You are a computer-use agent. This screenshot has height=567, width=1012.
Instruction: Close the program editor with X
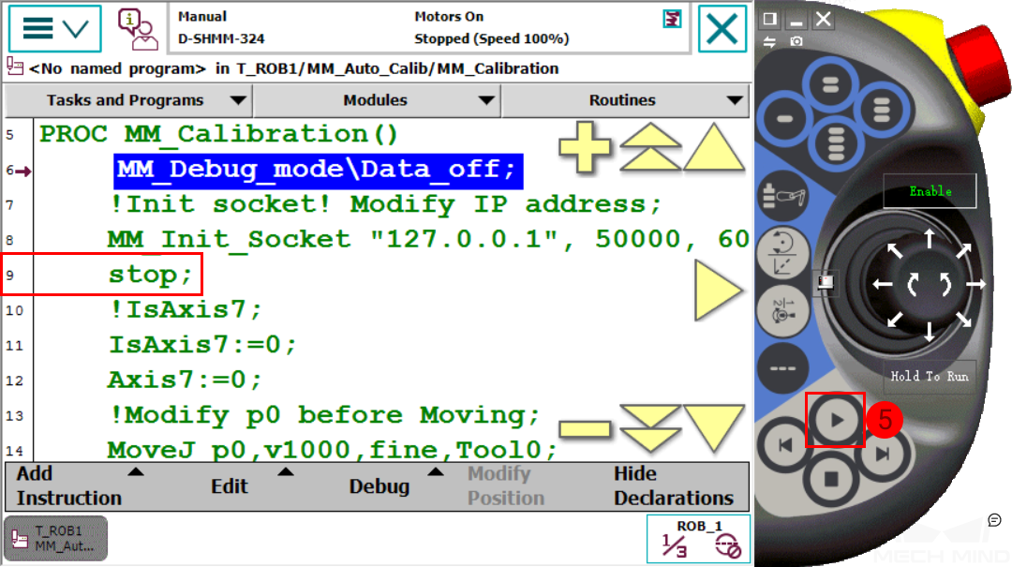722,28
